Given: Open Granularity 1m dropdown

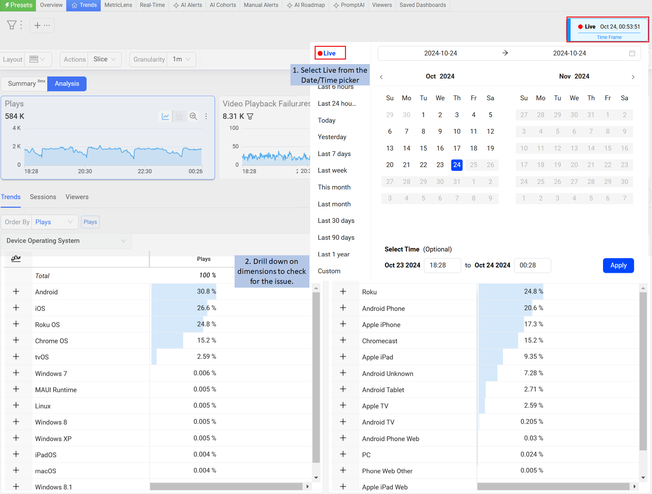Looking at the screenshot, I should coord(181,59).
